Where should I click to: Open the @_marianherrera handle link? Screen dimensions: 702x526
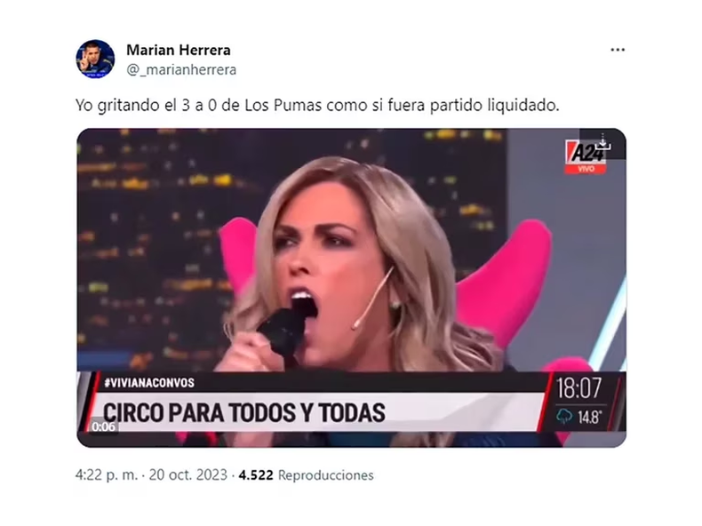point(181,70)
